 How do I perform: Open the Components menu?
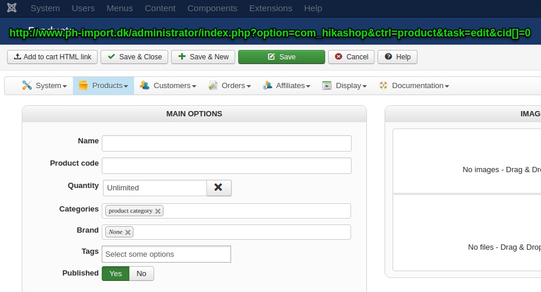click(x=212, y=8)
